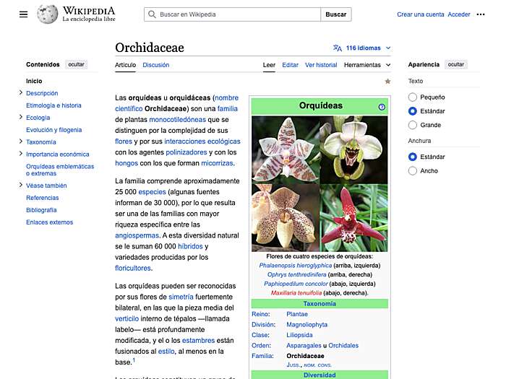Screen dimensions: 506x379
Task: Go to Inicio in contents
Action: (34, 81)
